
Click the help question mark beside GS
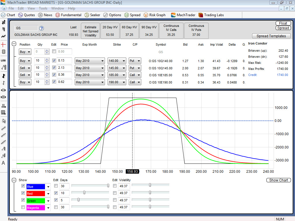pyautogui.click(x=42, y=28)
